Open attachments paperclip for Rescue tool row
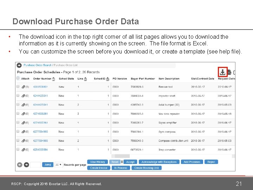 point(24,87)
